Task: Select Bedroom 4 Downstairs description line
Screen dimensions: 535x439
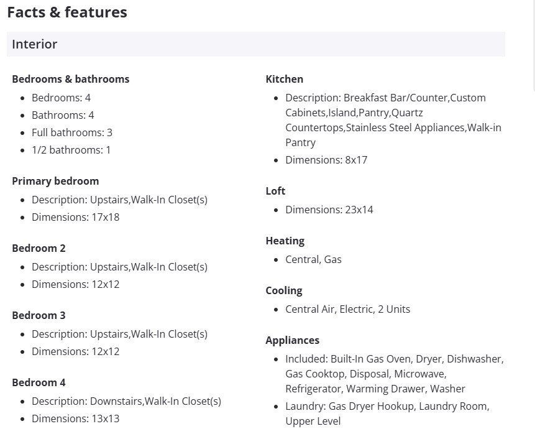Action: pos(126,401)
